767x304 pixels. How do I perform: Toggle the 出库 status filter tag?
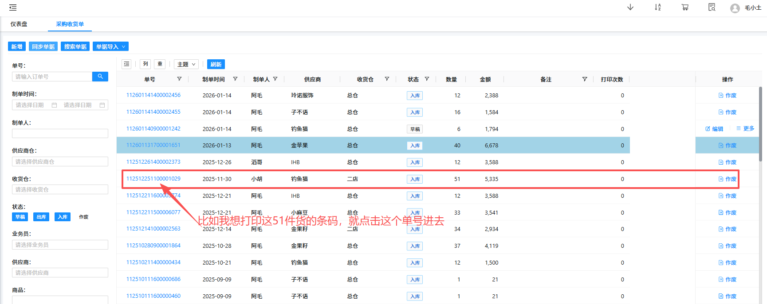[x=41, y=217]
